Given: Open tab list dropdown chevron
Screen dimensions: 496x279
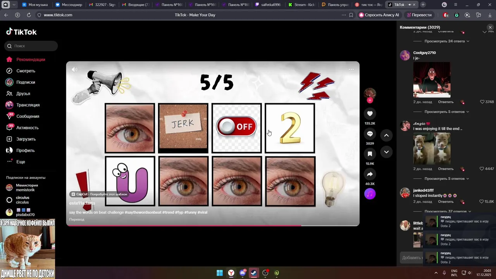Looking at the screenshot, I should 14,5.
